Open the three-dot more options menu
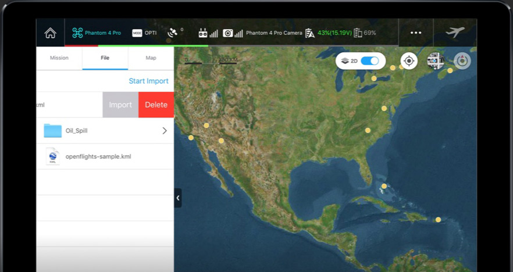The height and width of the screenshot is (272, 513). coord(416,33)
